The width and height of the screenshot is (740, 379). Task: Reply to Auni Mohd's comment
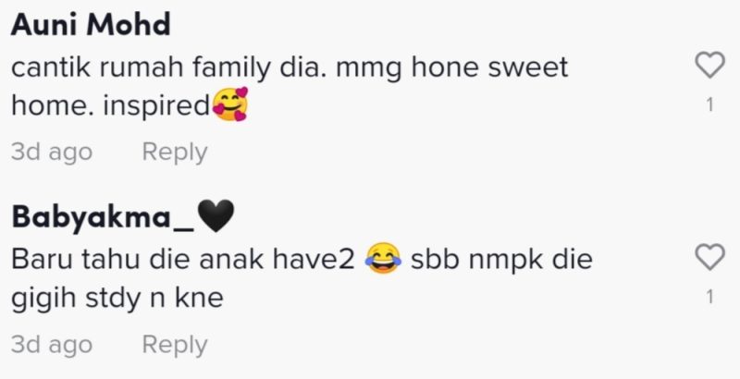click(175, 153)
